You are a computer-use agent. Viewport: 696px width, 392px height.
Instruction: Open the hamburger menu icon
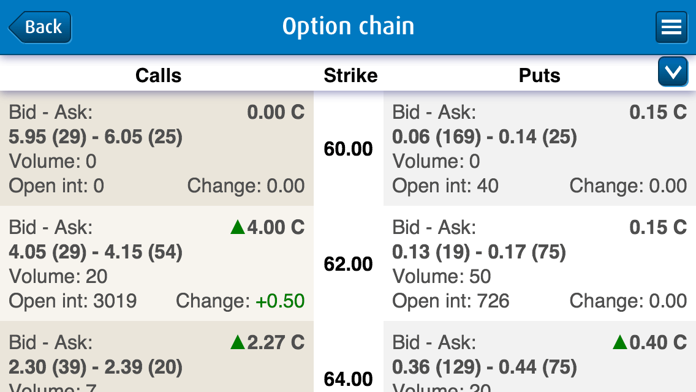pyautogui.click(x=671, y=28)
